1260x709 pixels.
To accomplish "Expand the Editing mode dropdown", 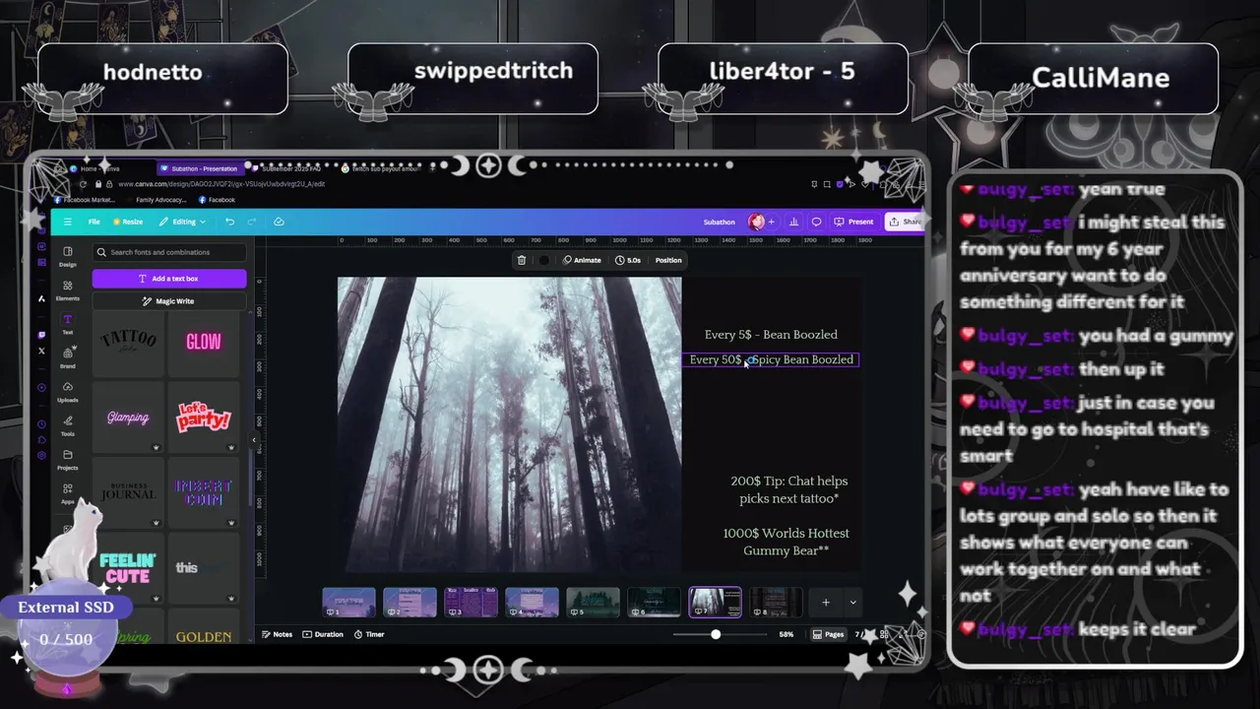I will [x=183, y=222].
